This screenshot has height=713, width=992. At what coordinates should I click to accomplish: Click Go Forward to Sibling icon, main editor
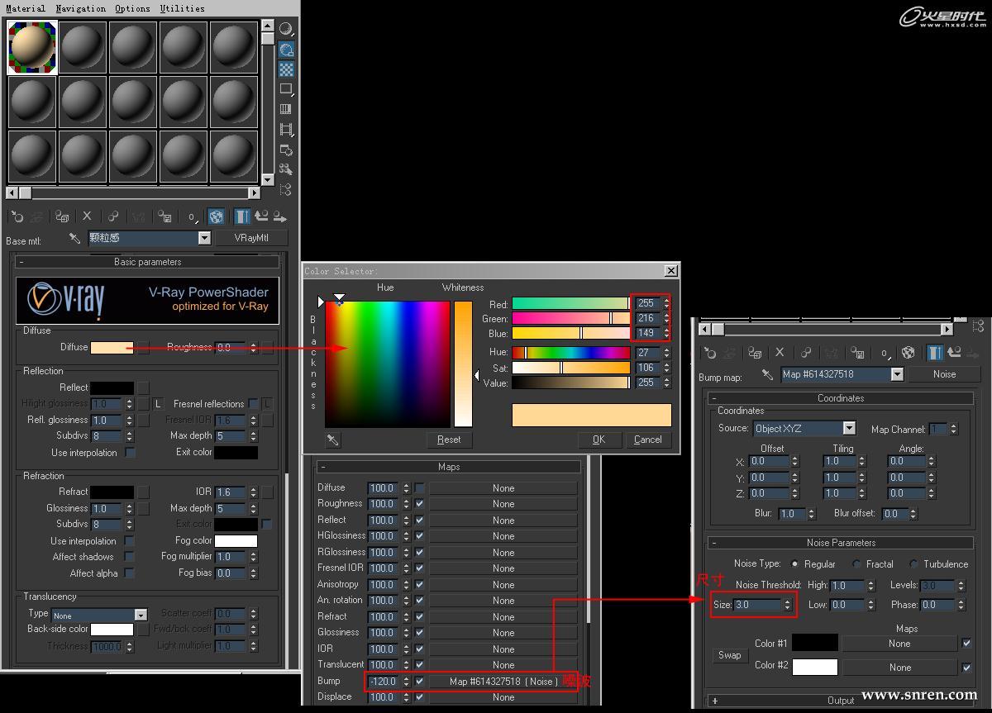(280, 216)
